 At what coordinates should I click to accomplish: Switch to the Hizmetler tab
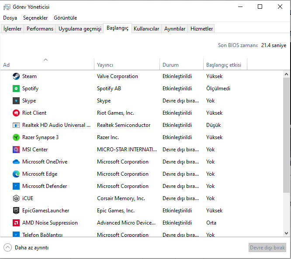tap(201, 29)
